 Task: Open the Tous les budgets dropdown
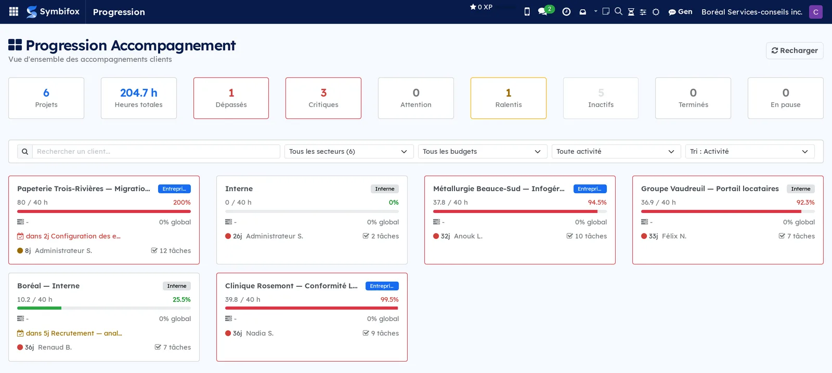[x=483, y=151]
